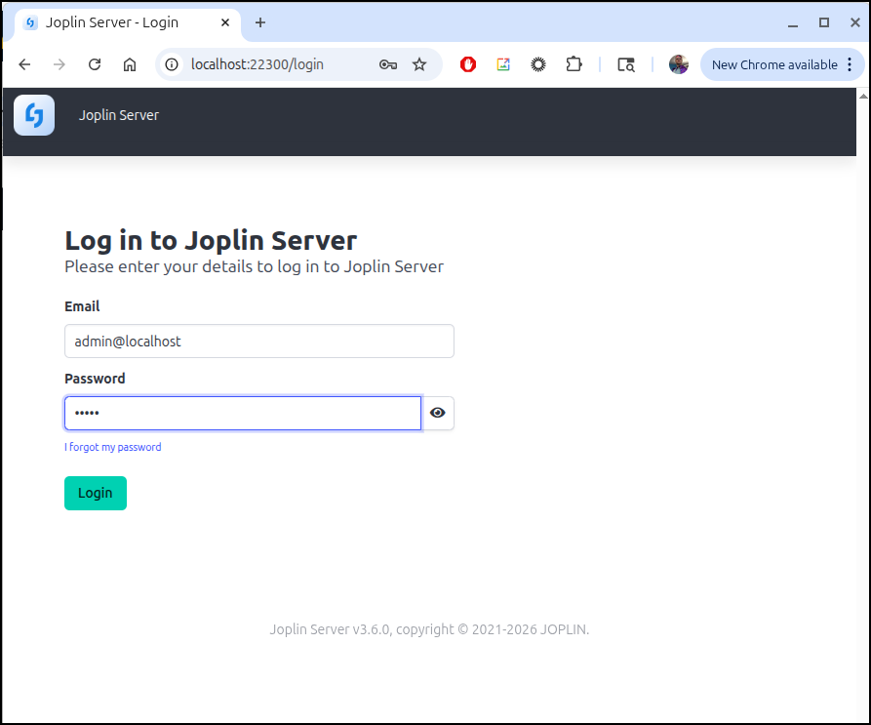Open the Chrome profile avatar
Viewport: 871px width, 725px height.
pos(679,64)
